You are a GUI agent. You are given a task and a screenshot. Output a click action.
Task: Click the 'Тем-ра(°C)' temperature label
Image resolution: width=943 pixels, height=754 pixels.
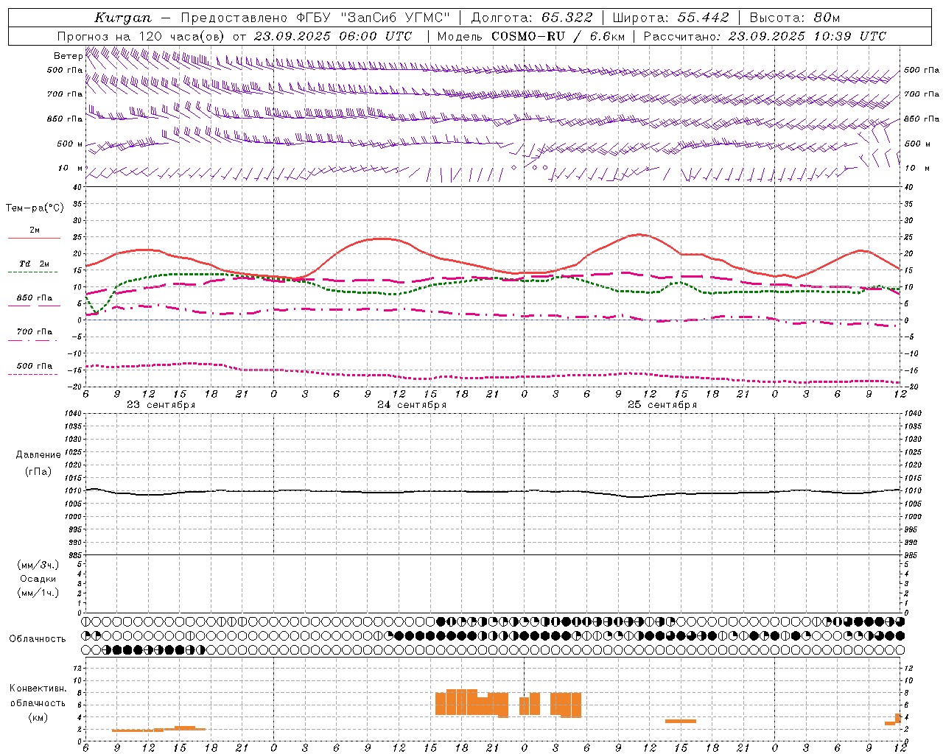click(x=35, y=208)
